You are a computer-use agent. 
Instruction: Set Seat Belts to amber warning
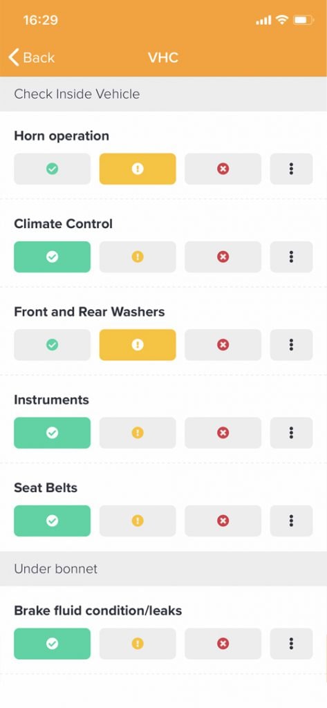(138, 521)
